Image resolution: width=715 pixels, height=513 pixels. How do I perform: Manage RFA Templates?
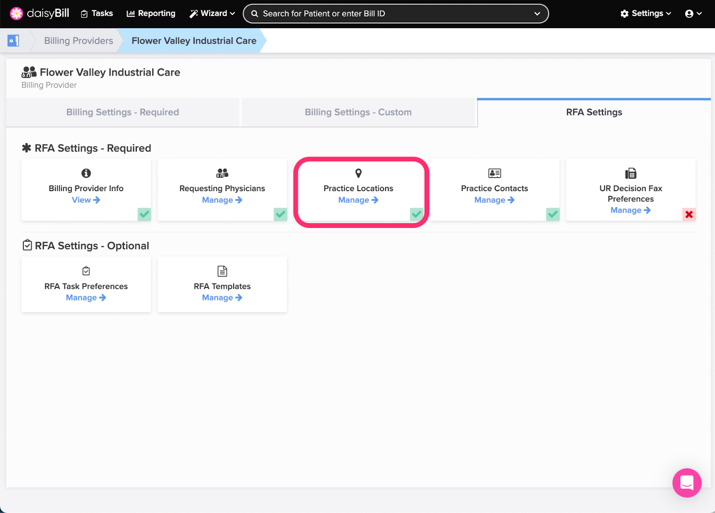click(x=223, y=298)
